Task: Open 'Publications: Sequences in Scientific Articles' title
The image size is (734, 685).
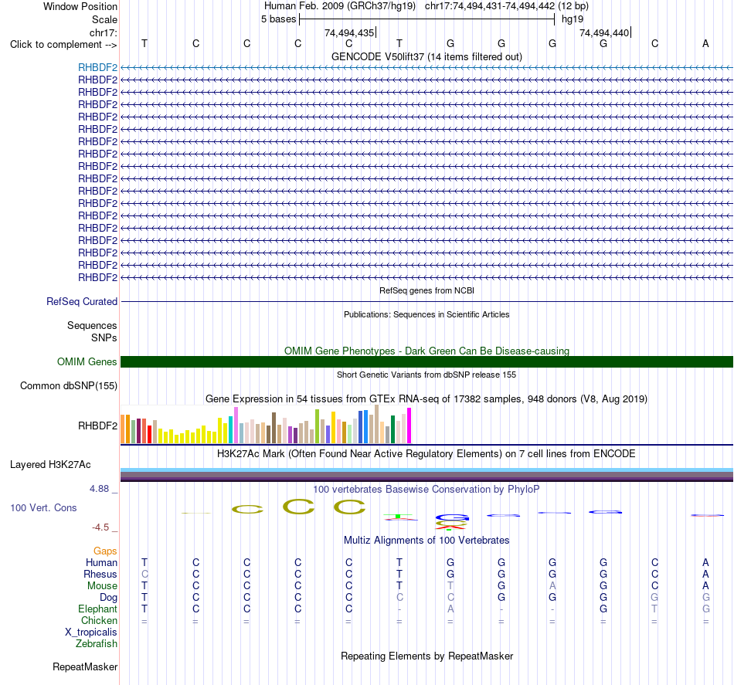Action: (x=426, y=314)
